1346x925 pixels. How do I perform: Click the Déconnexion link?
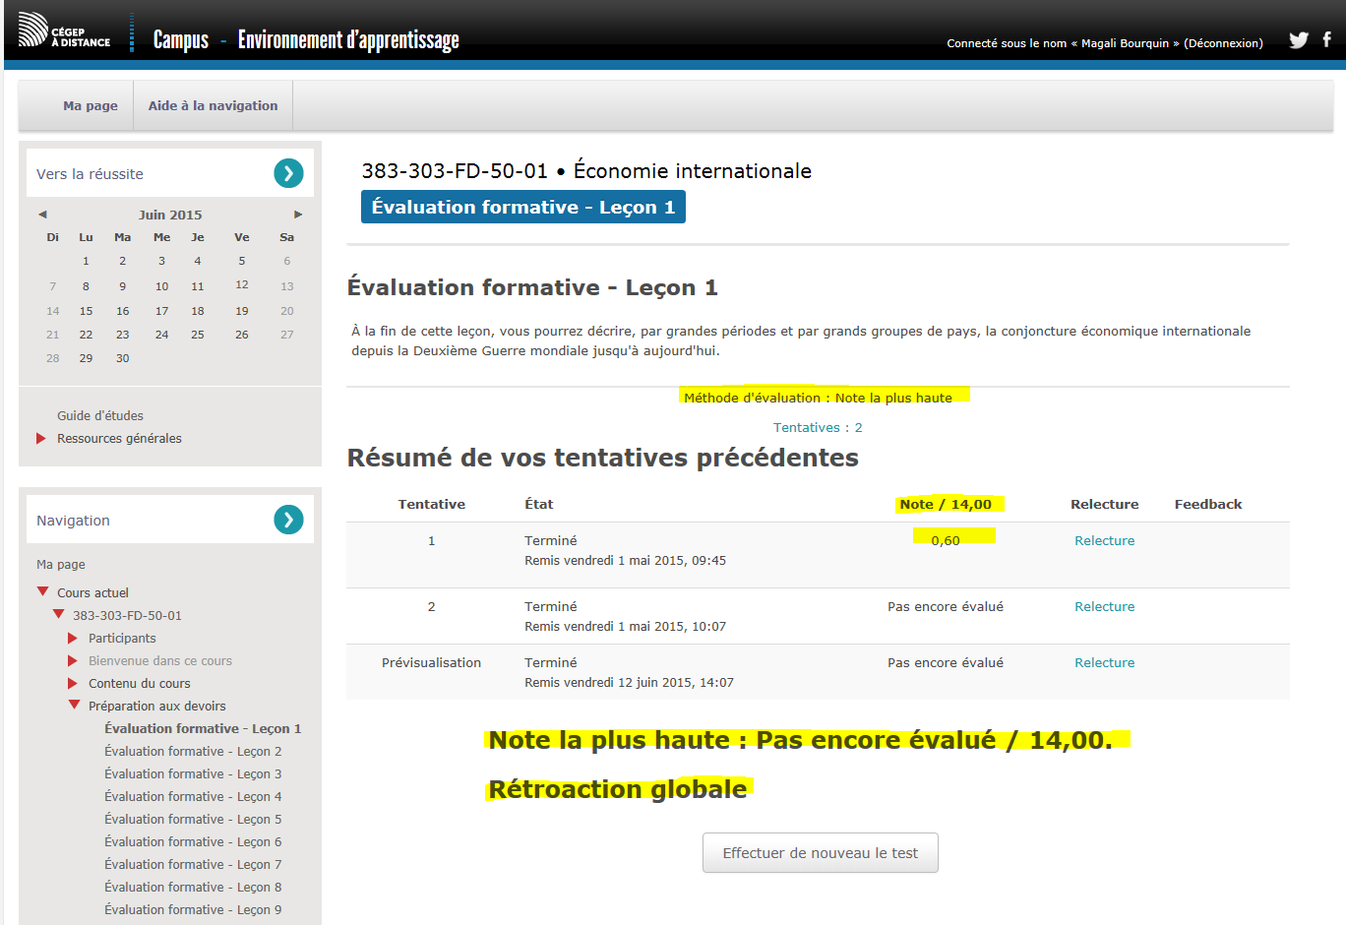pos(1223,43)
